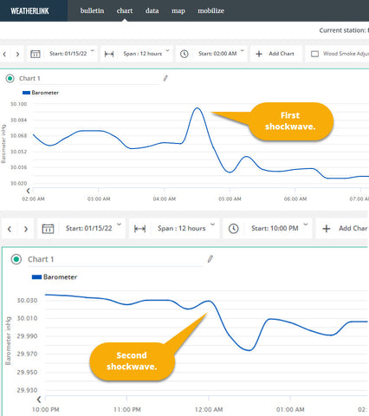Go to previous period in lower toolbar
The width and height of the screenshot is (369, 416).
pyautogui.click(x=10, y=229)
